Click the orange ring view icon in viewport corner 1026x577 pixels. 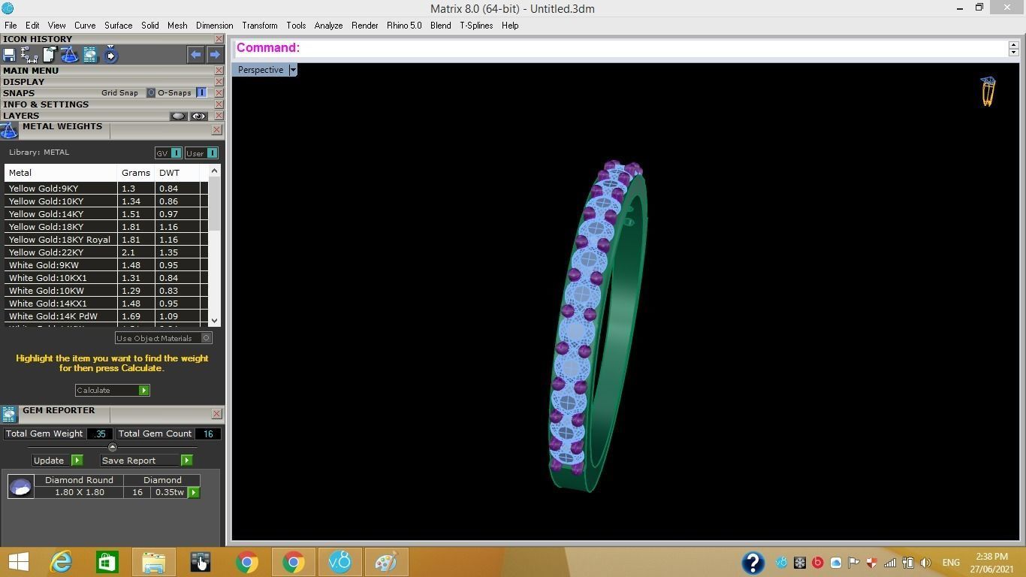click(988, 91)
